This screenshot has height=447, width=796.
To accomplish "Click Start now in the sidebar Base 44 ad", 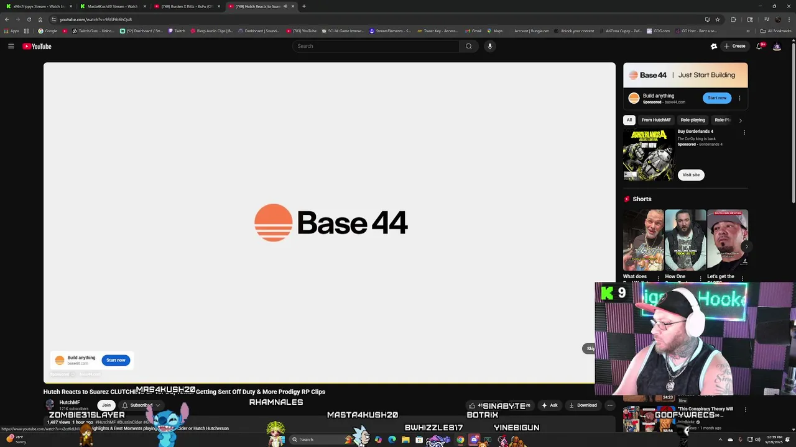I will click(x=716, y=97).
